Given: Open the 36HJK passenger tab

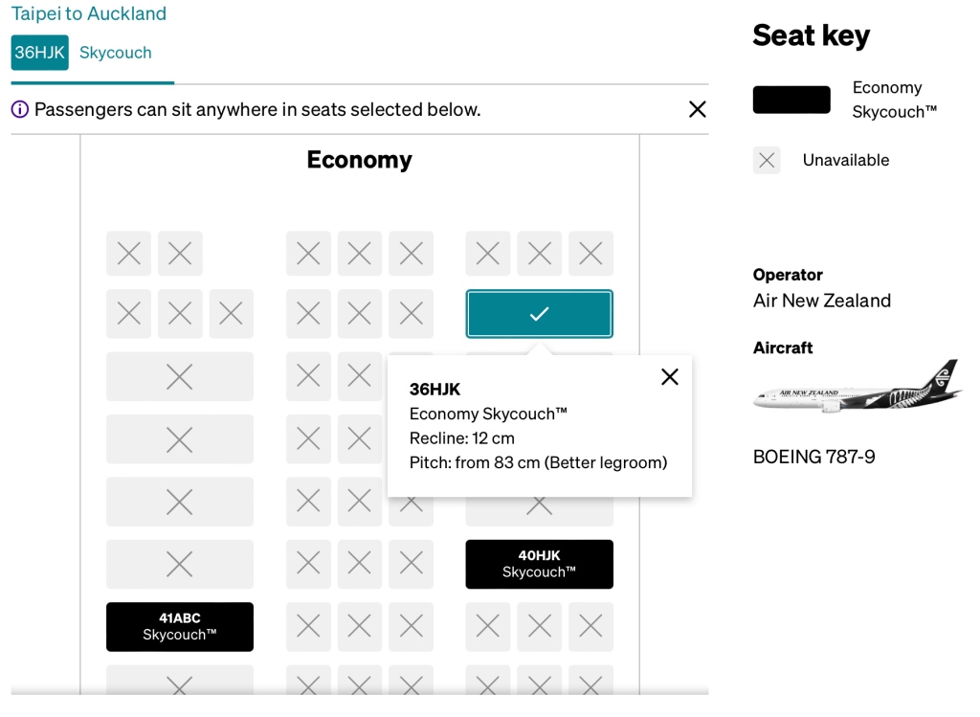Looking at the screenshot, I should tap(39, 53).
